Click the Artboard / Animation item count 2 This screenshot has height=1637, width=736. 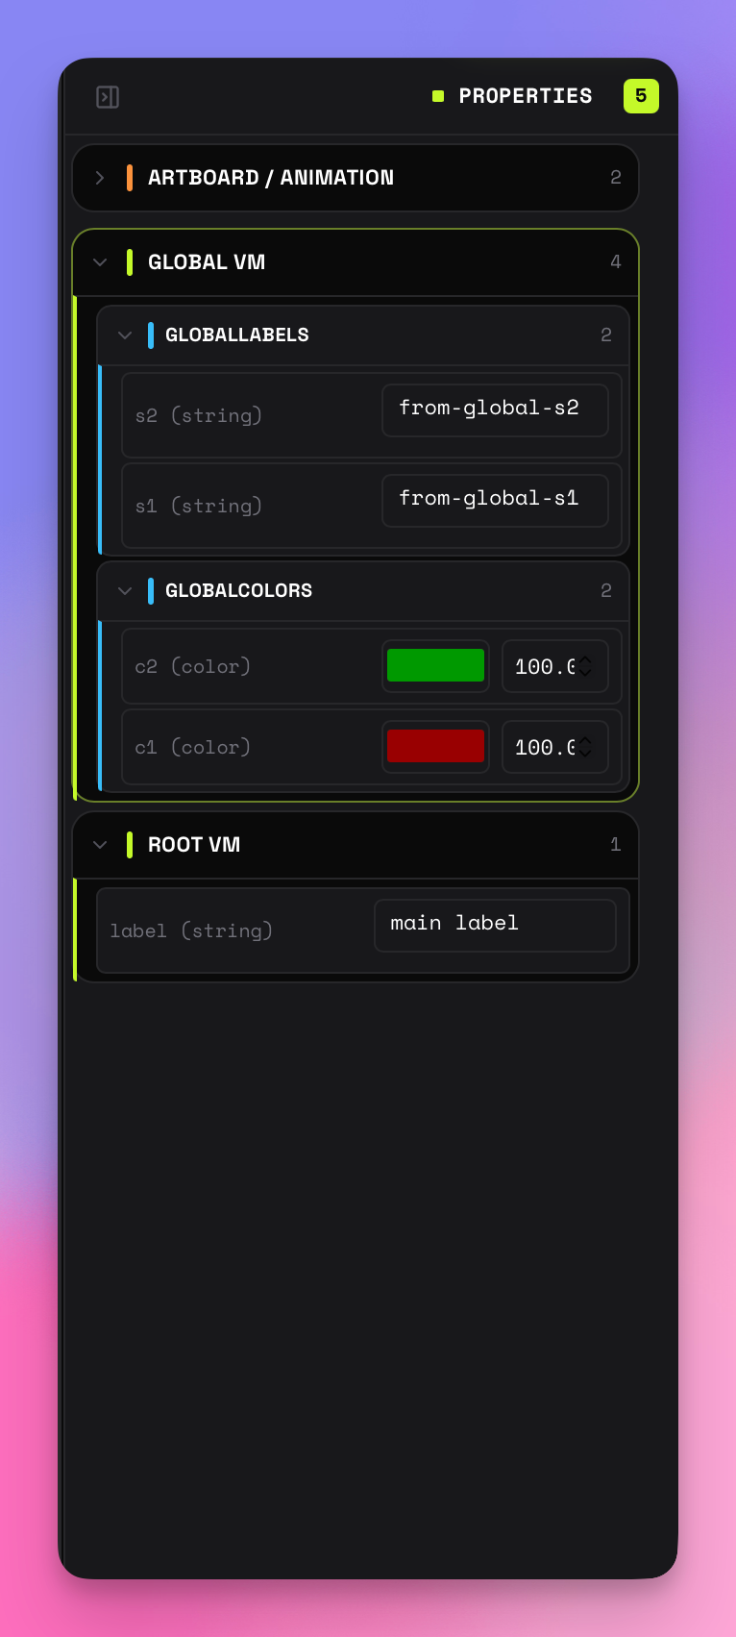(x=616, y=178)
